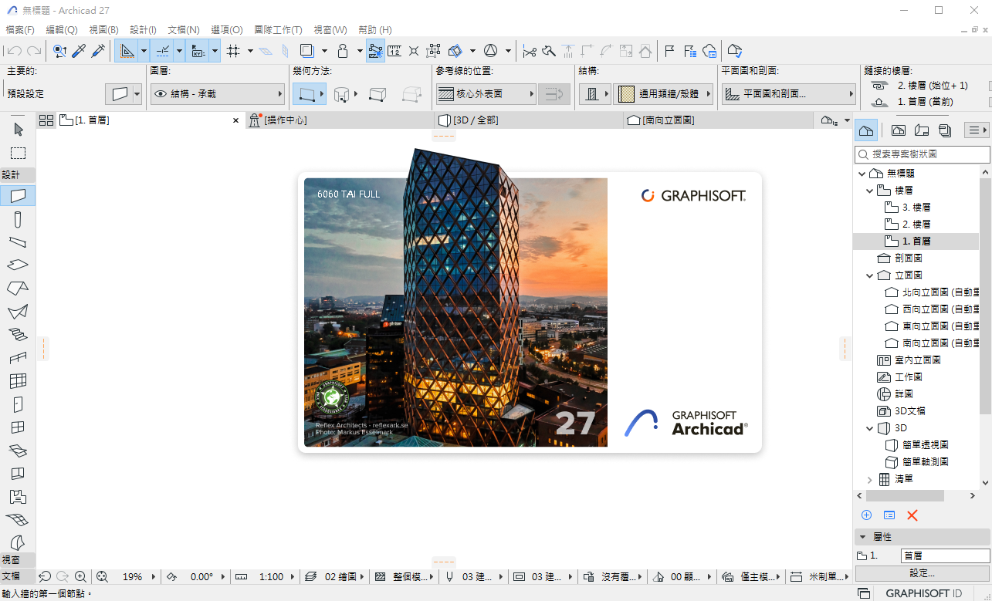Open the reference line location dropdown
Image resolution: width=992 pixels, height=601 pixels.
tap(486, 94)
